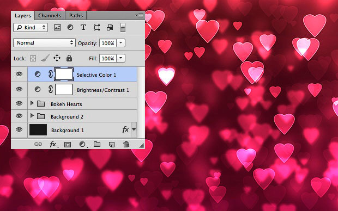Select the Selective Color 1 layer mask
The image size is (338, 211).
click(64, 74)
